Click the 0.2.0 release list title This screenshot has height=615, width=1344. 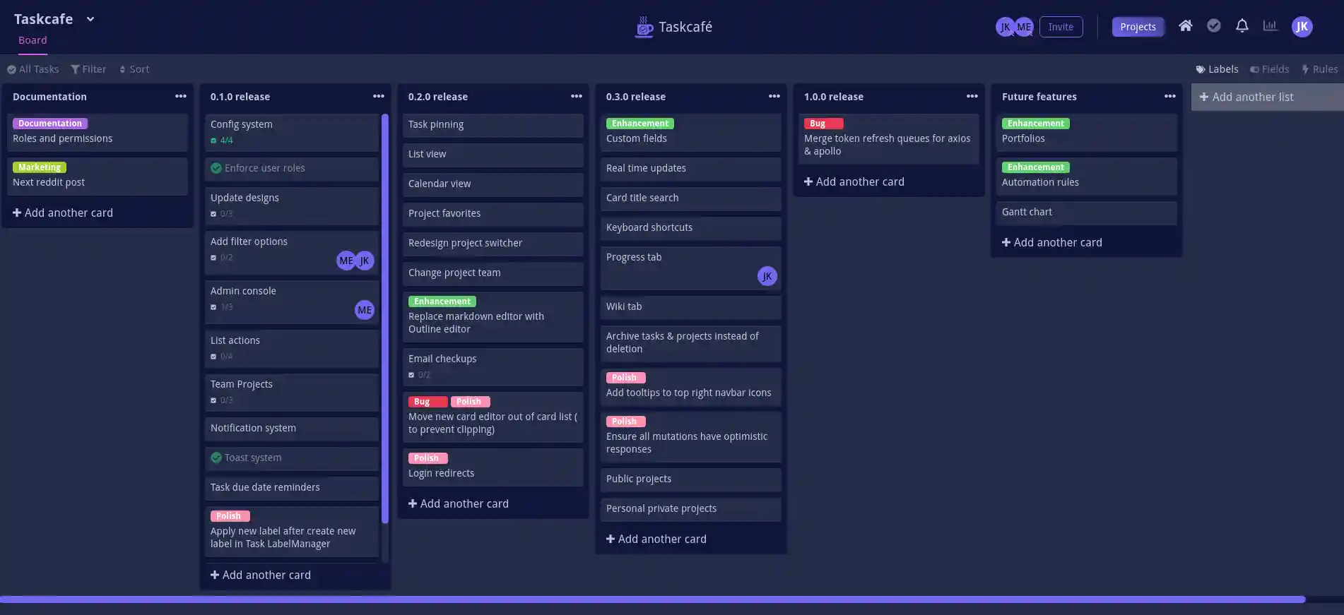tap(438, 97)
